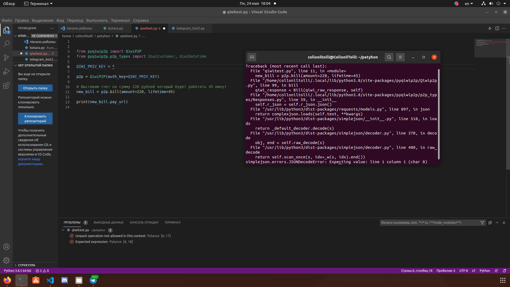Launch Firefox from the dock
510x287 pixels.
tap(7, 280)
